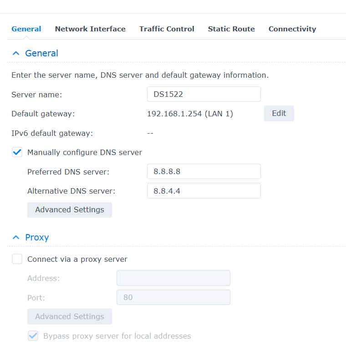Collapse the Proxy section chevron

coord(16,237)
